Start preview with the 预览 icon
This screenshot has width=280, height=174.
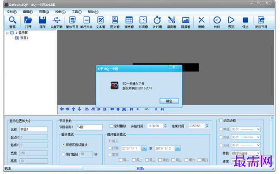[231, 20]
